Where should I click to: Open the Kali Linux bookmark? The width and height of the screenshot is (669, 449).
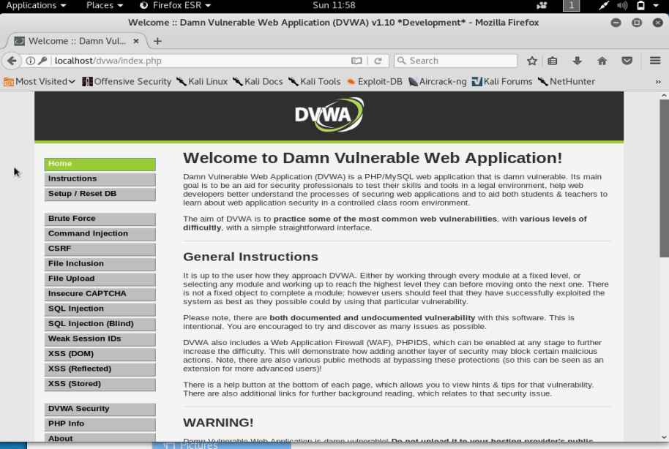click(202, 81)
